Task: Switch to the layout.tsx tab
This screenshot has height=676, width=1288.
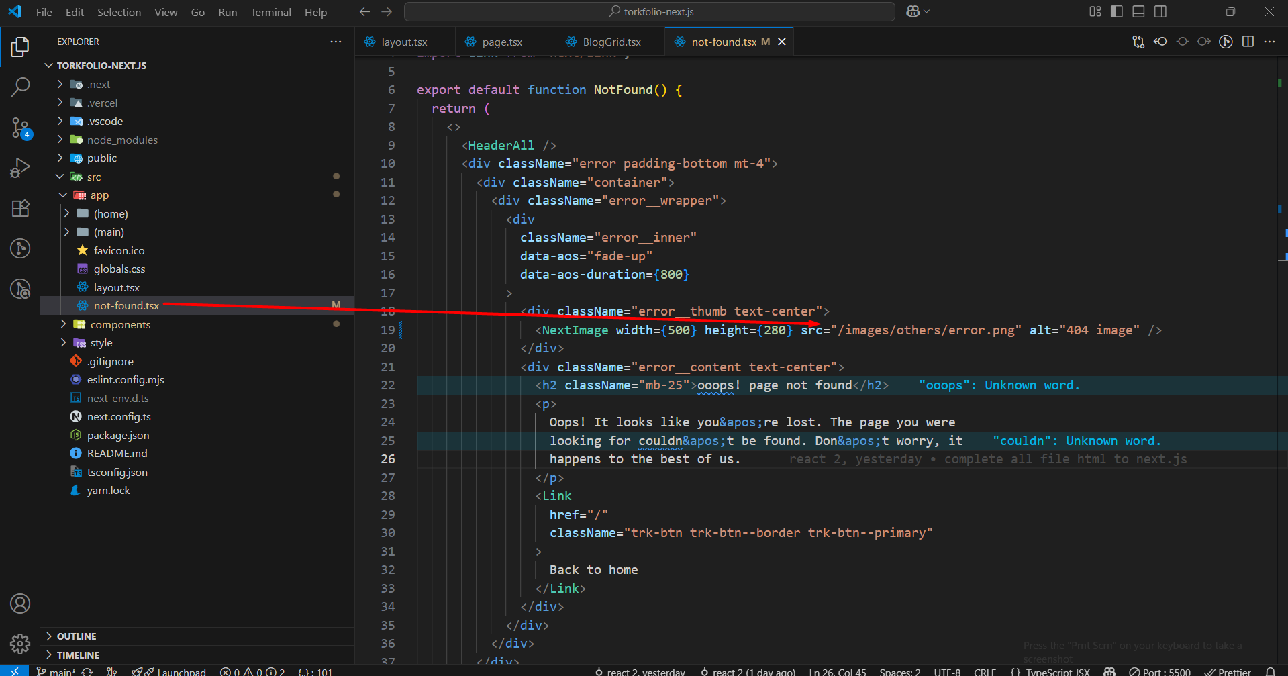Action: point(404,42)
